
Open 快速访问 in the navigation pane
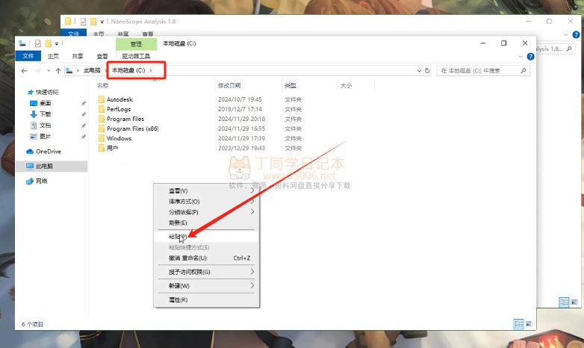coord(47,92)
